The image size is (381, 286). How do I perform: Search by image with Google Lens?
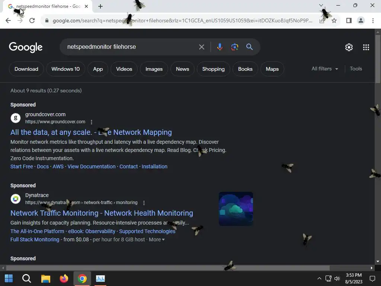tap(235, 47)
